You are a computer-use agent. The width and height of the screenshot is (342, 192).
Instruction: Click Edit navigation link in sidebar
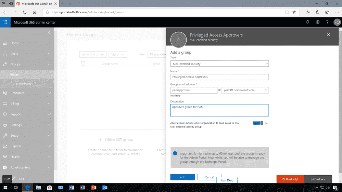pos(21,179)
